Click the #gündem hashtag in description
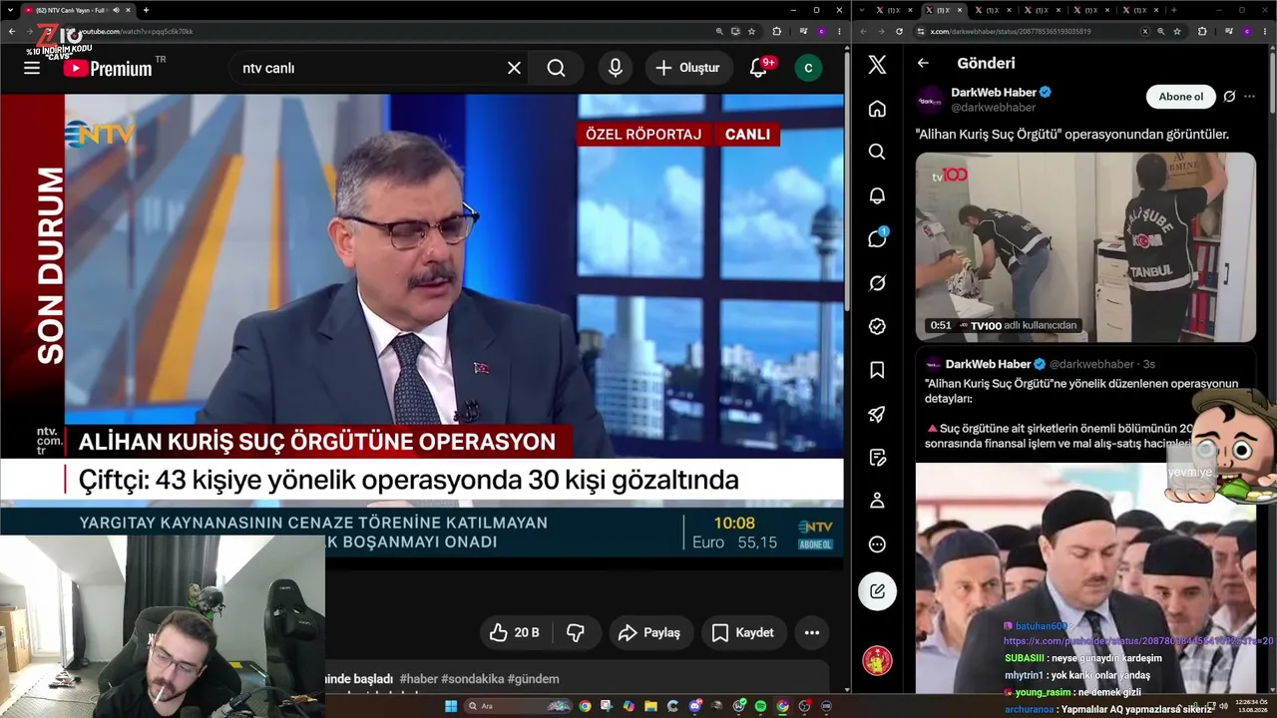1277x718 pixels. [533, 679]
